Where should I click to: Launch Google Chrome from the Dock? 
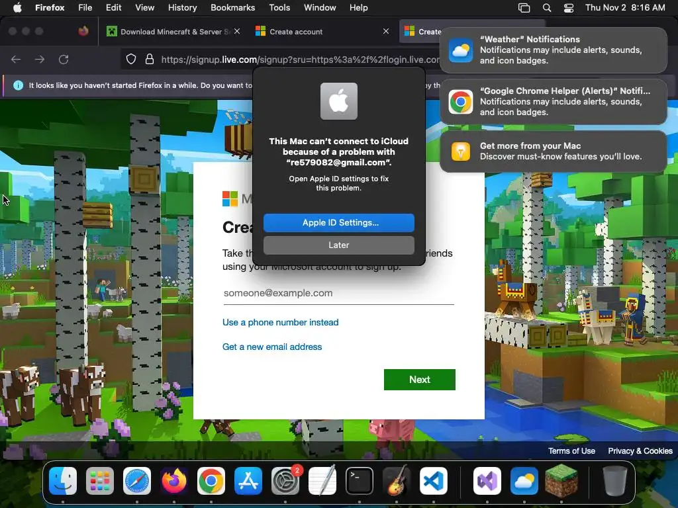coord(211,481)
